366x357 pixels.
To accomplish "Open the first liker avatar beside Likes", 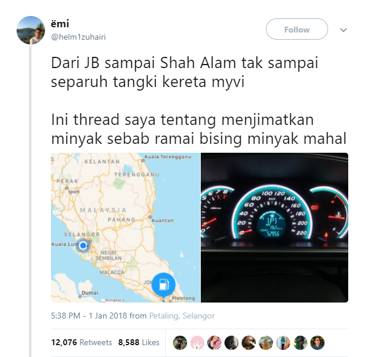I will click(180, 343).
